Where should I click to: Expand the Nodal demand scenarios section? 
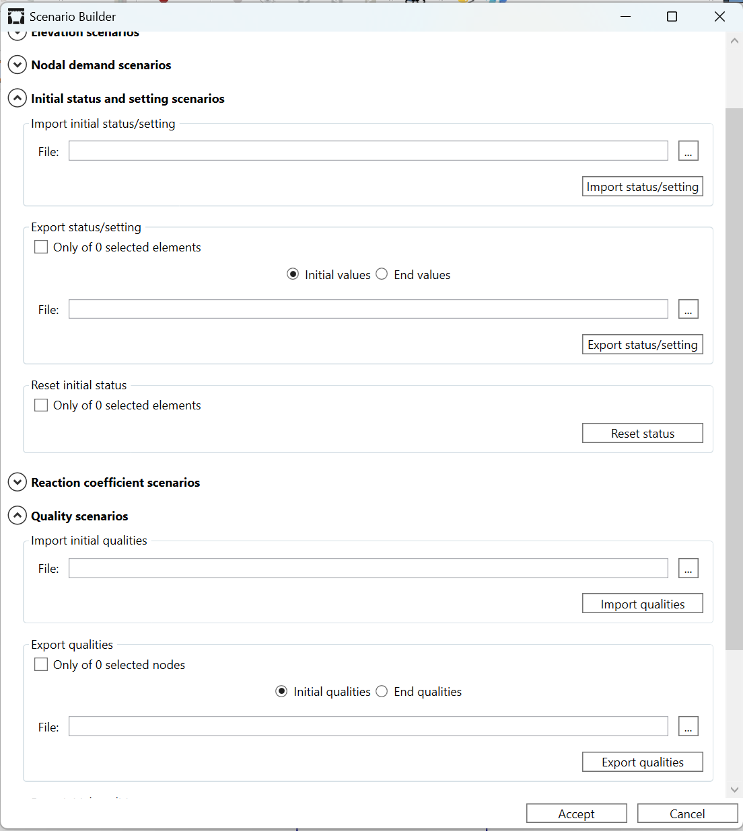pos(17,65)
